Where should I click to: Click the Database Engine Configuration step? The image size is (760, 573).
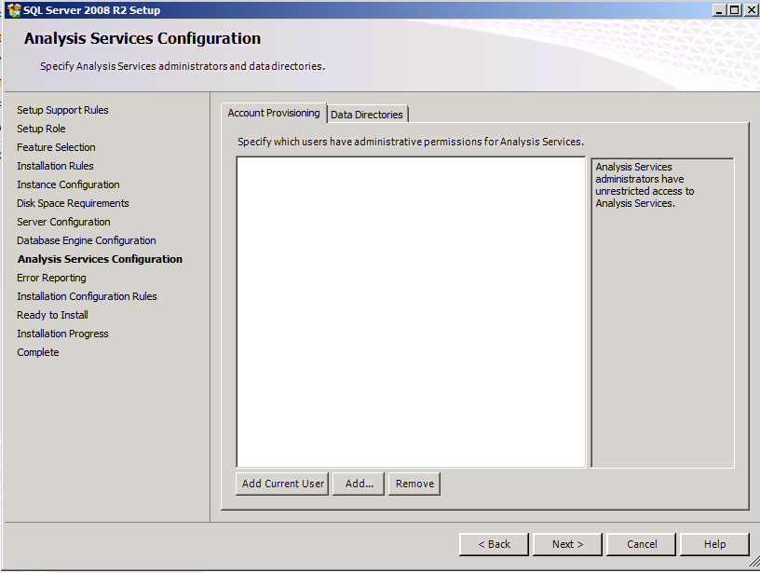(87, 240)
